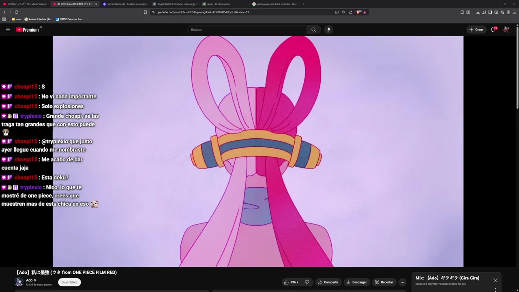Open the account avatar menu
The height and width of the screenshot is (292, 519).
[506, 30]
